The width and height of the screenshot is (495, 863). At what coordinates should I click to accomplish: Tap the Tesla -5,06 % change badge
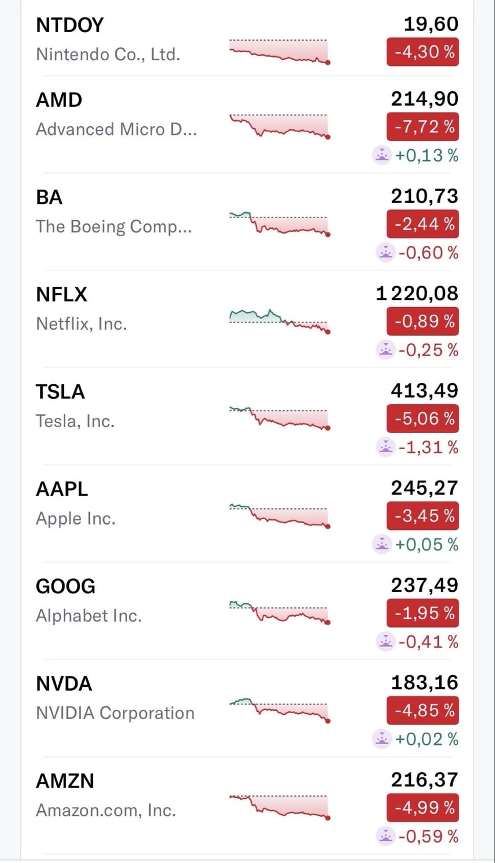click(423, 419)
